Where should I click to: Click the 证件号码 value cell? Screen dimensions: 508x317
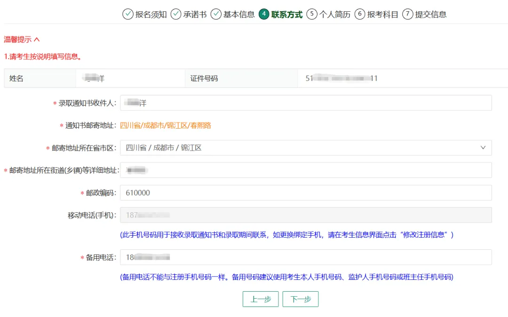point(403,78)
